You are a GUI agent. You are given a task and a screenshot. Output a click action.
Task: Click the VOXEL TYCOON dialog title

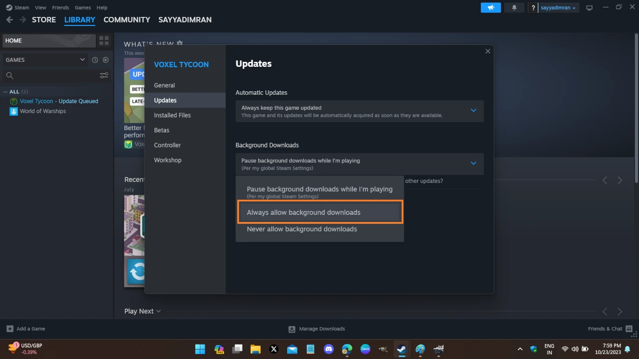point(181,64)
